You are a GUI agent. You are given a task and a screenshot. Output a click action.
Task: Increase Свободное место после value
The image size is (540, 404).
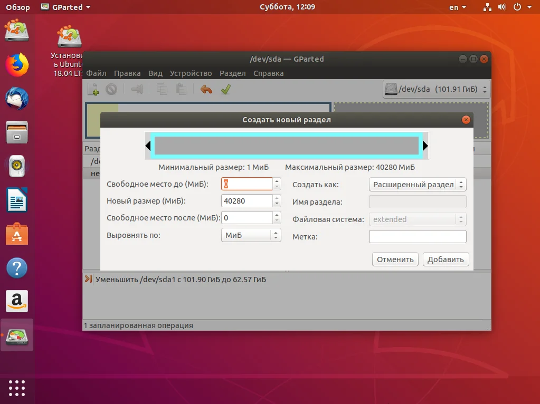pyautogui.click(x=277, y=214)
